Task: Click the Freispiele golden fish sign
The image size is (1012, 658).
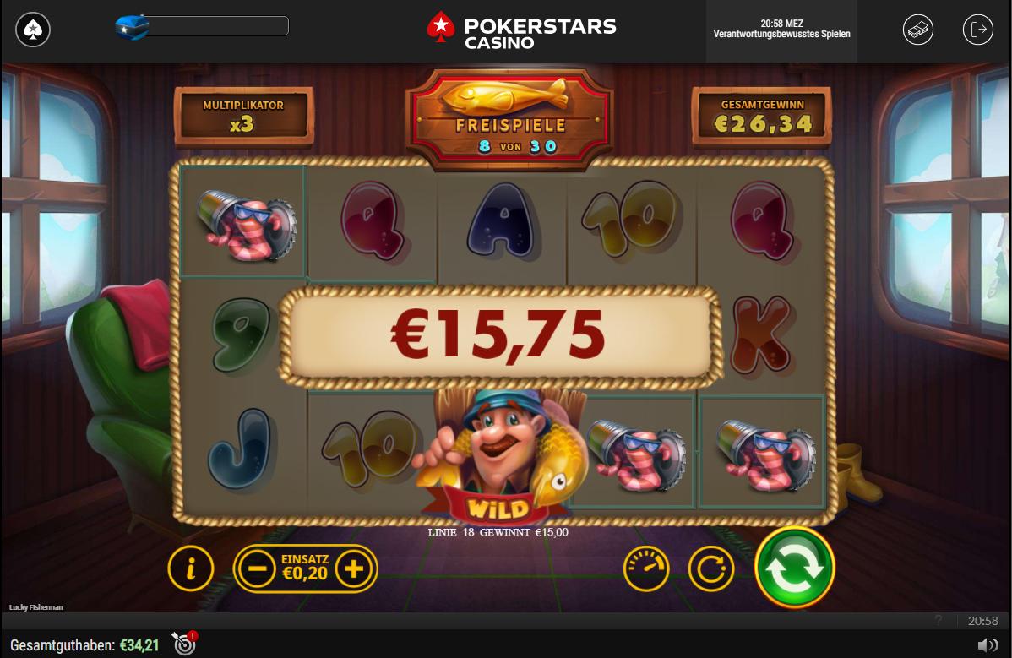Action: (510, 117)
